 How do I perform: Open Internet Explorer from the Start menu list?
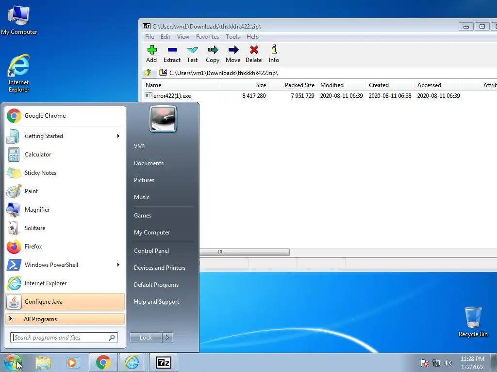pos(65,283)
